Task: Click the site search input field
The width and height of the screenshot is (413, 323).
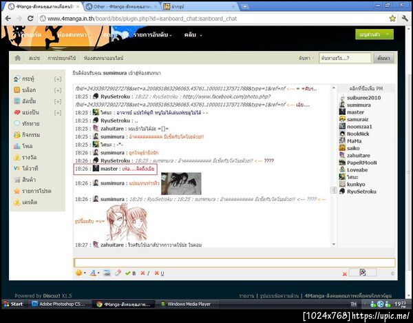Action: (345, 58)
